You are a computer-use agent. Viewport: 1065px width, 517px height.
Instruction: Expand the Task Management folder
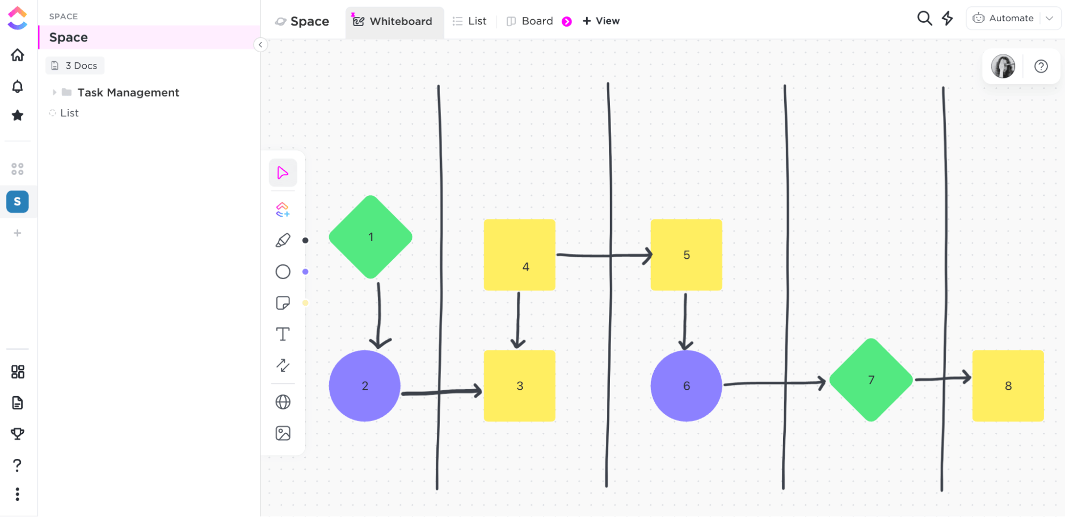click(x=54, y=93)
